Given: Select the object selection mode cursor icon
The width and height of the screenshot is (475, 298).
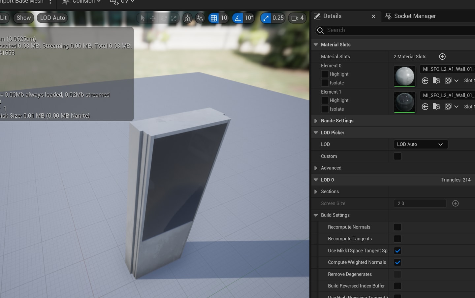Looking at the screenshot, I should 142,18.
